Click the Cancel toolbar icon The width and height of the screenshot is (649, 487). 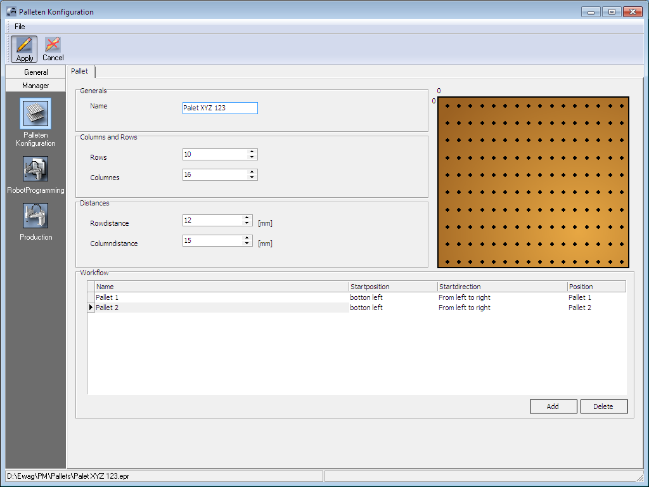53,45
